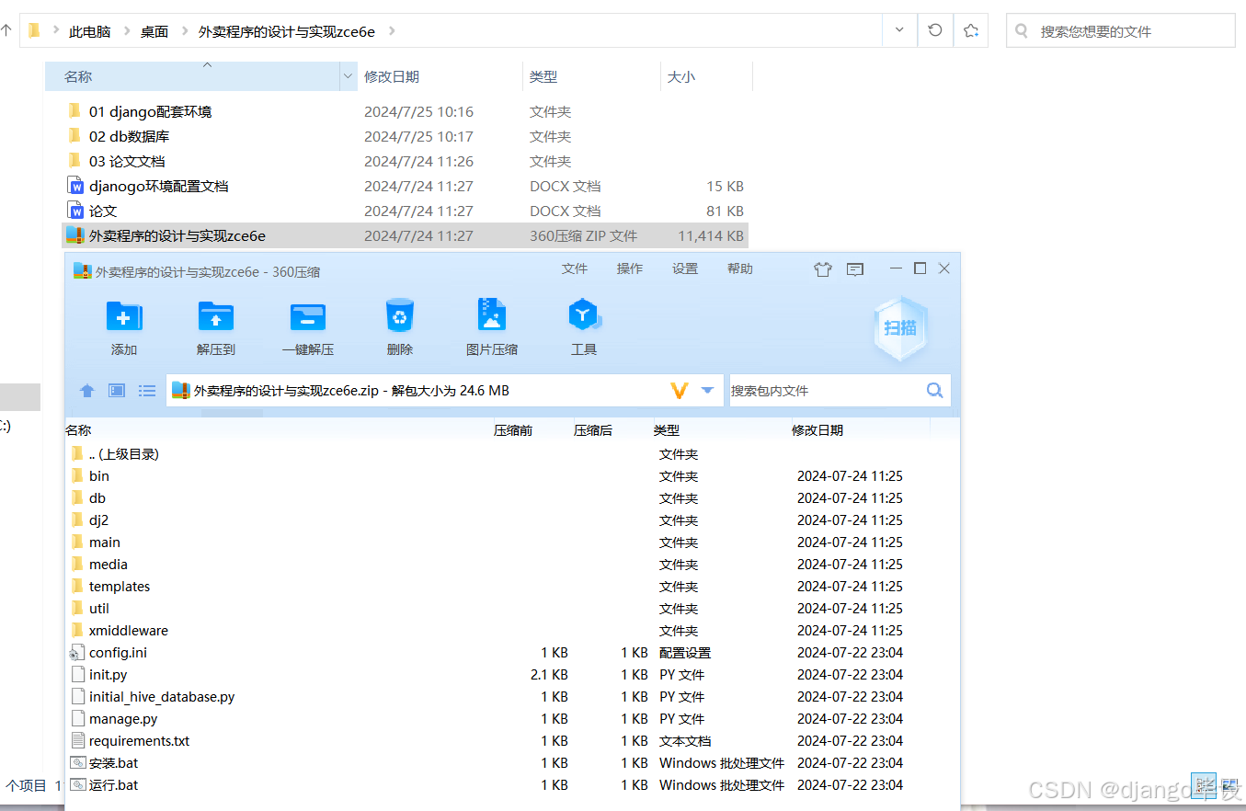Screen dimensions: 1246x811
Task: Open the 帮助 menu in 360压缩
Action: coord(740,268)
